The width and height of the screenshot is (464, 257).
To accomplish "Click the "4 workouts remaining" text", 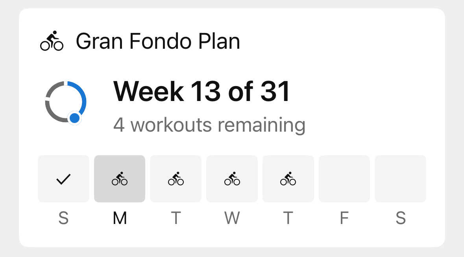I will [209, 125].
